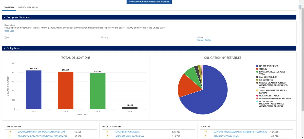Click the Total Obligations chart title

click(x=76, y=58)
